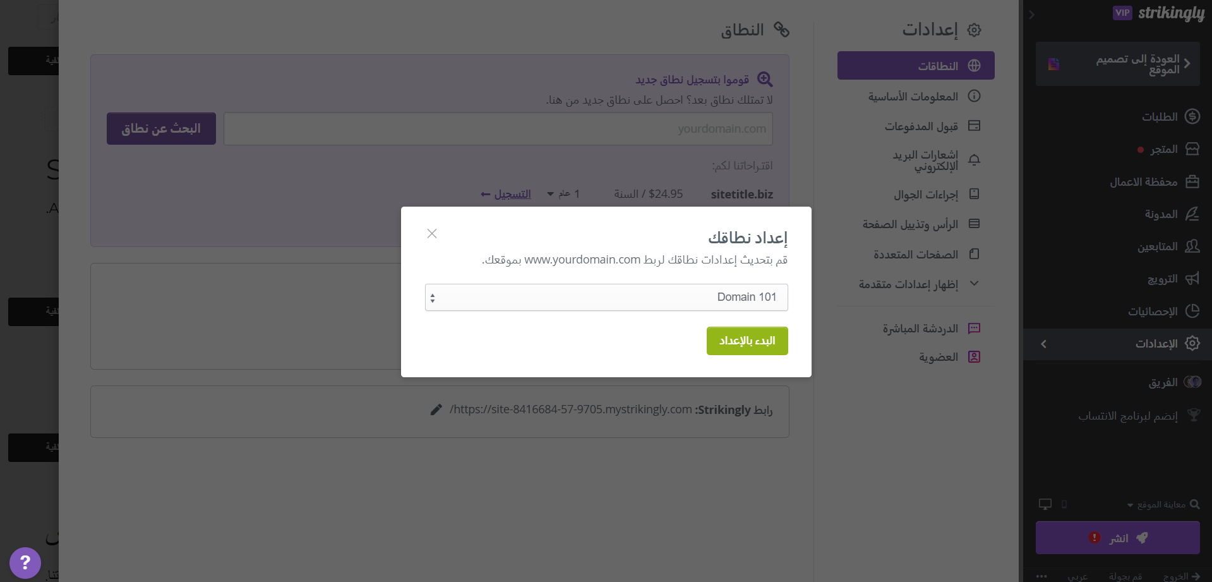Click the محفظة الاعمال portfolio icon
The height and width of the screenshot is (582, 1212).
[1192, 182]
